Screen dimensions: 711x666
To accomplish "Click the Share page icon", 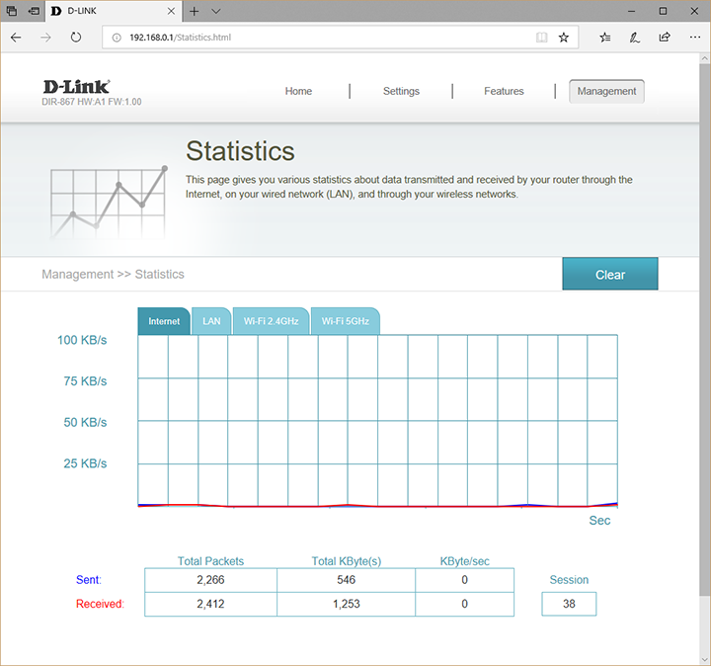I will pos(665,38).
